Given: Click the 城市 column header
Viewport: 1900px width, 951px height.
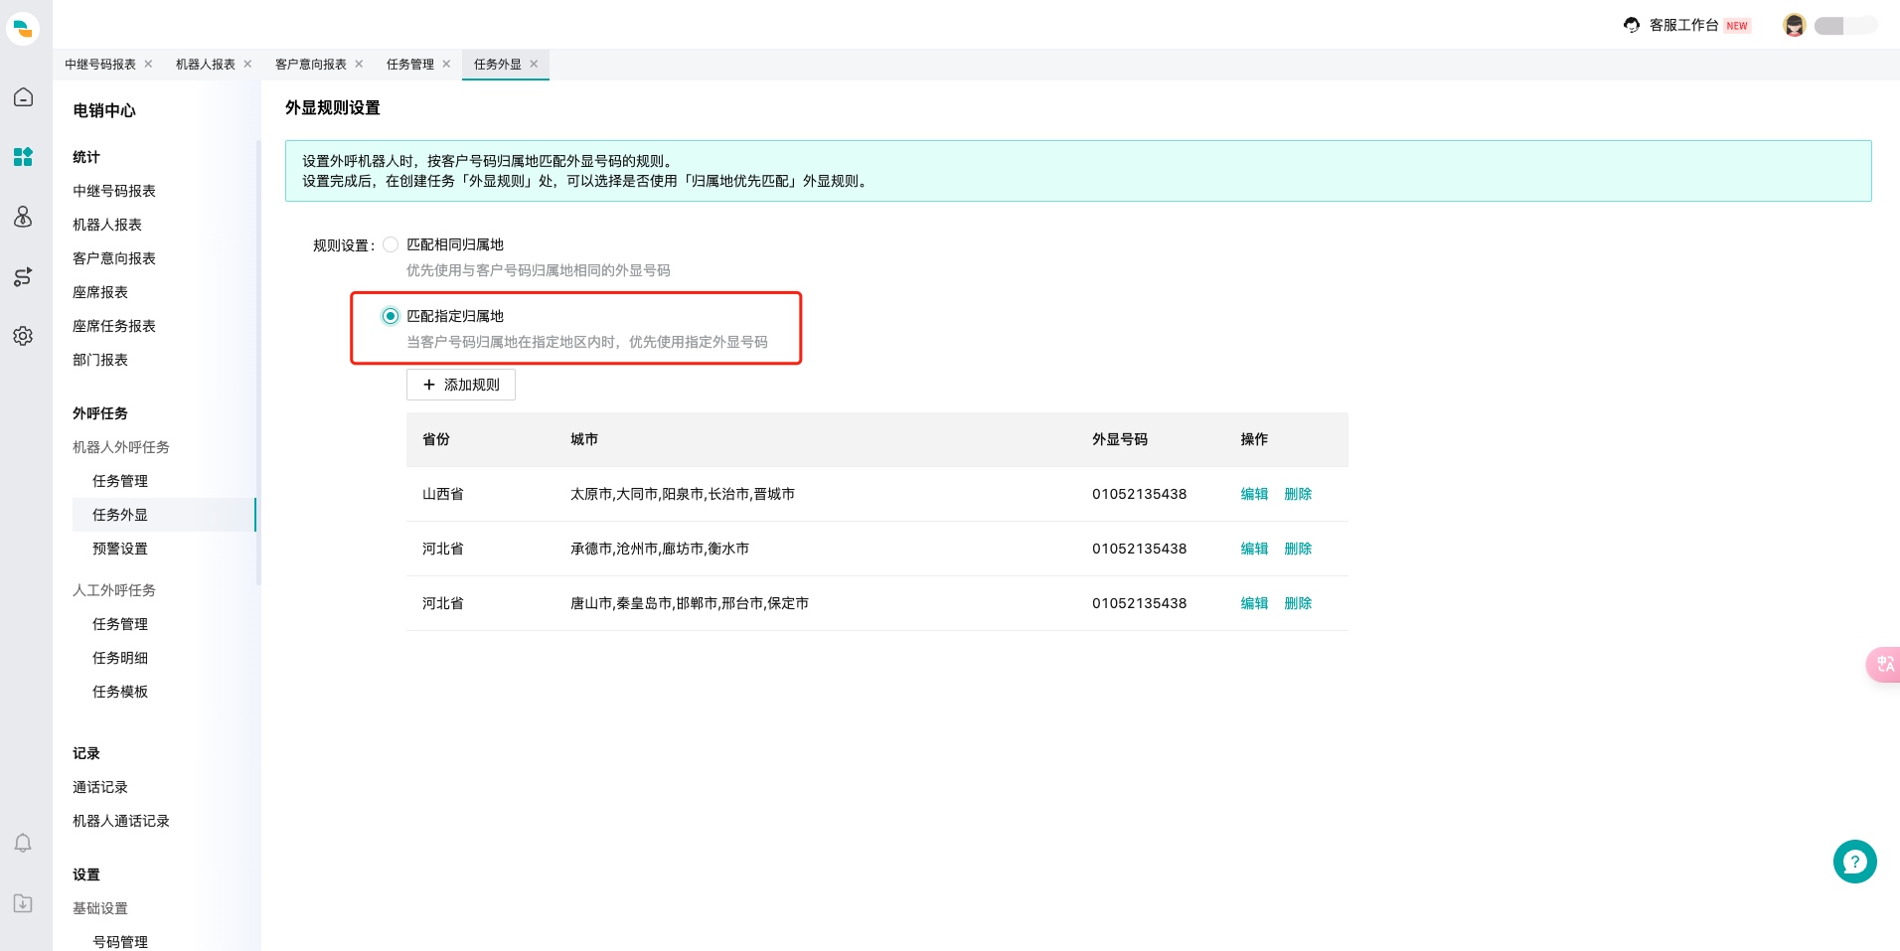Looking at the screenshot, I should (x=584, y=439).
